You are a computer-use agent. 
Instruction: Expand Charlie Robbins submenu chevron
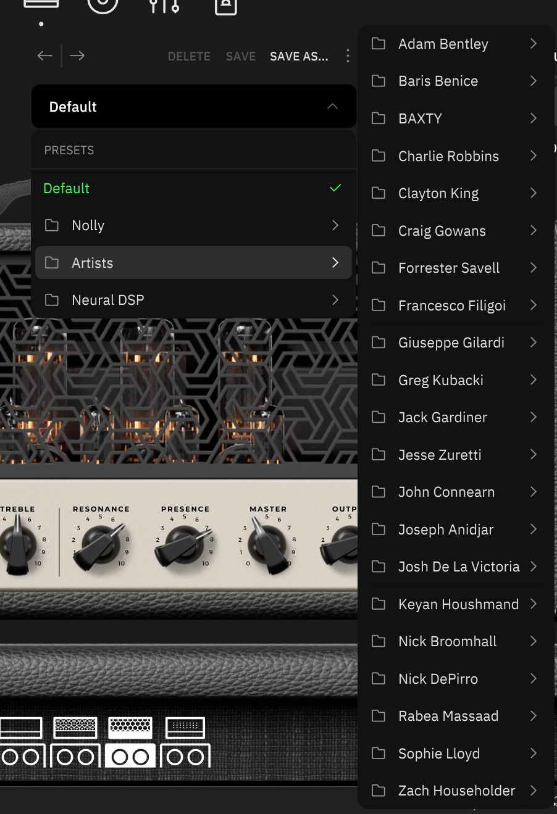click(534, 156)
